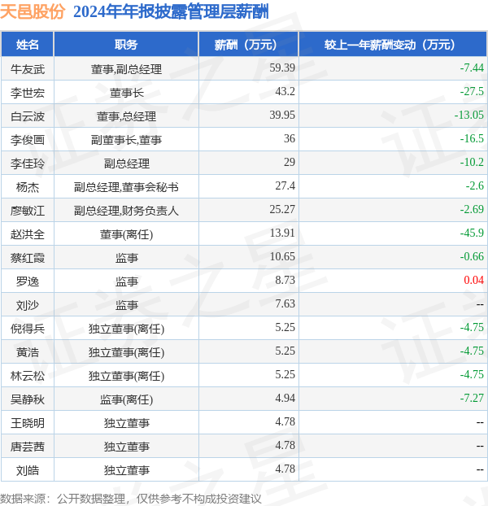Select the name 李佳玲

pyautogui.click(x=28, y=164)
